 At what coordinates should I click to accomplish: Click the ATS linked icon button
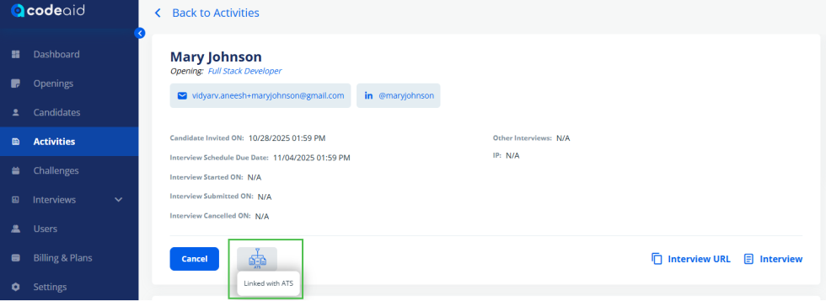tap(257, 259)
